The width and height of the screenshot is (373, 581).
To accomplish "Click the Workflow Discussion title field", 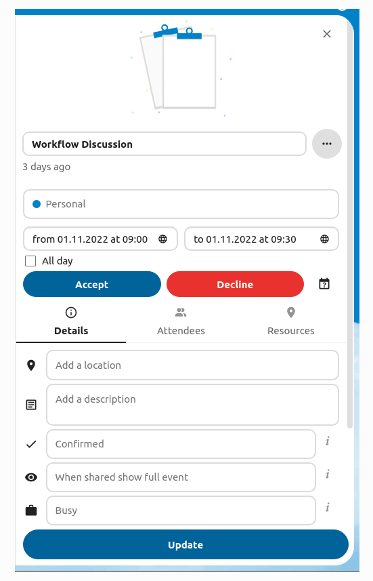I will click(164, 144).
